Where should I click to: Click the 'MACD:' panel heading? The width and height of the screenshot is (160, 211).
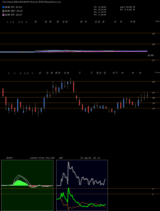tap(10, 158)
